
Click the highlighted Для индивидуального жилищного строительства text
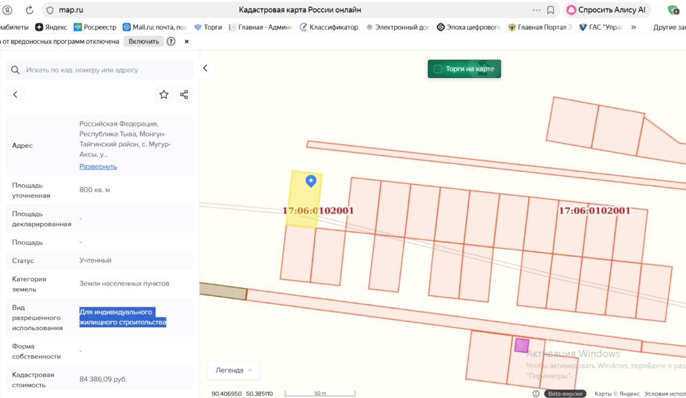click(x=123, y=317)
